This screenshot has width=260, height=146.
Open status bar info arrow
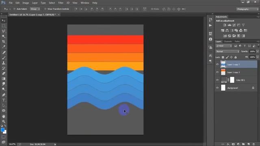[55, 144]
